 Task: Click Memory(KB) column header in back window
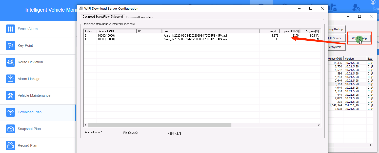335,58
